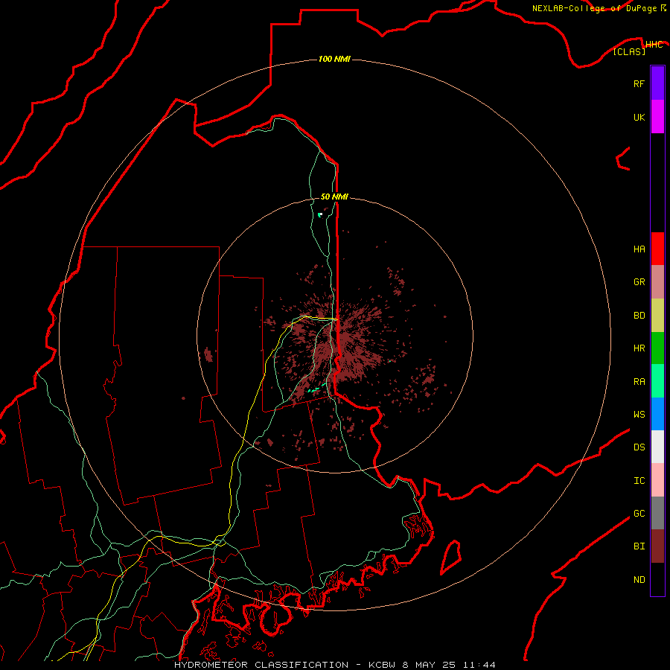Click the Hydrometeor Classification title text

coord(261,665)
